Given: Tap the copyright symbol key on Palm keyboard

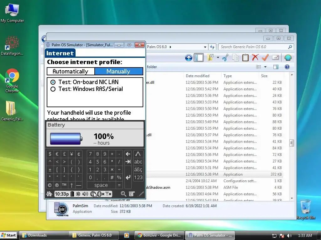Looking at the screenshot, I should tap(50, 185).
